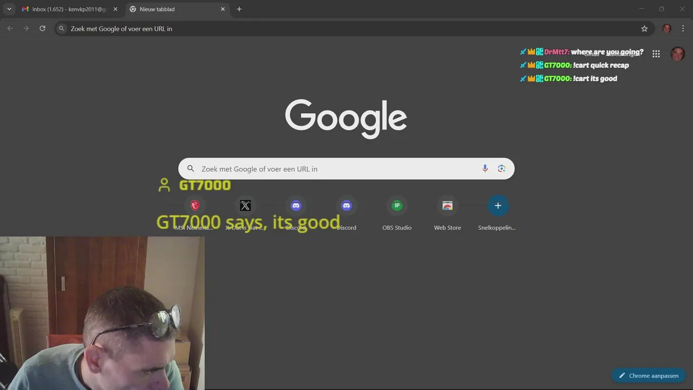Click the magnifier icon in search box
Screen dimensions: 693x390
[191, 169]
